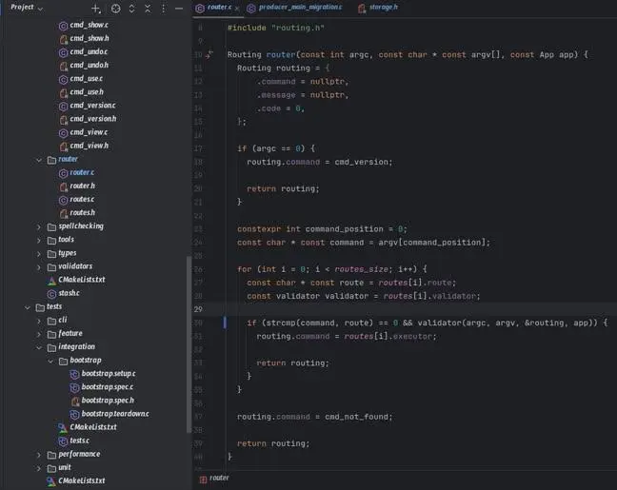Expand the feature folder
The height and width of the screenshot is (490, 617).
tap(39, 334)
